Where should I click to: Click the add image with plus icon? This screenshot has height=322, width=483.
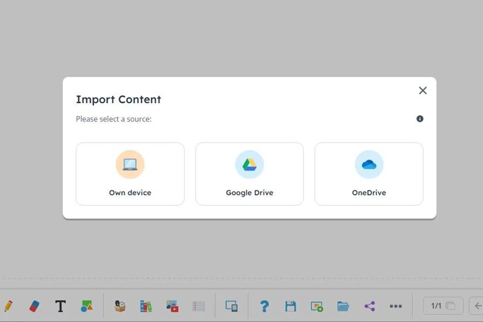pyautogui.click(x=317, y=306)
